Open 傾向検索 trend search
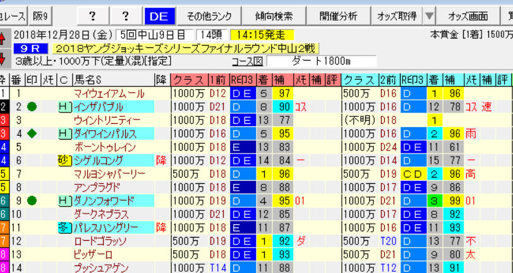This screenshot has width=513, height=273. [x=274, y=16]
